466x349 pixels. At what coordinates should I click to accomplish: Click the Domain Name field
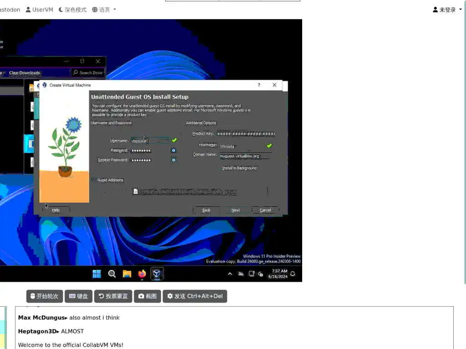245,156
